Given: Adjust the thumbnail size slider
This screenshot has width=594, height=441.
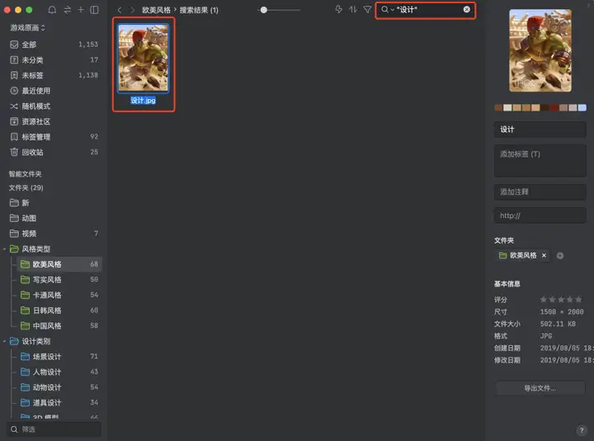Looking at the screenshot, I should coord(264,10).
